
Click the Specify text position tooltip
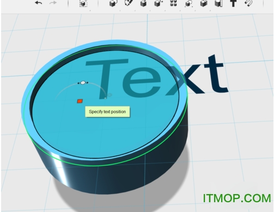[107, 111]
